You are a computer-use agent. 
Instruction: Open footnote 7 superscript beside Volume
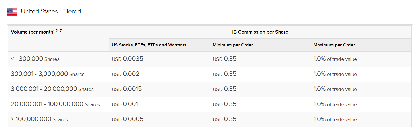pyautogui.click(x=60, y=30)
